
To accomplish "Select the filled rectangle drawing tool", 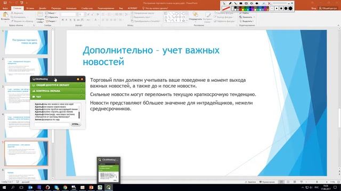I will pos(241,4).
